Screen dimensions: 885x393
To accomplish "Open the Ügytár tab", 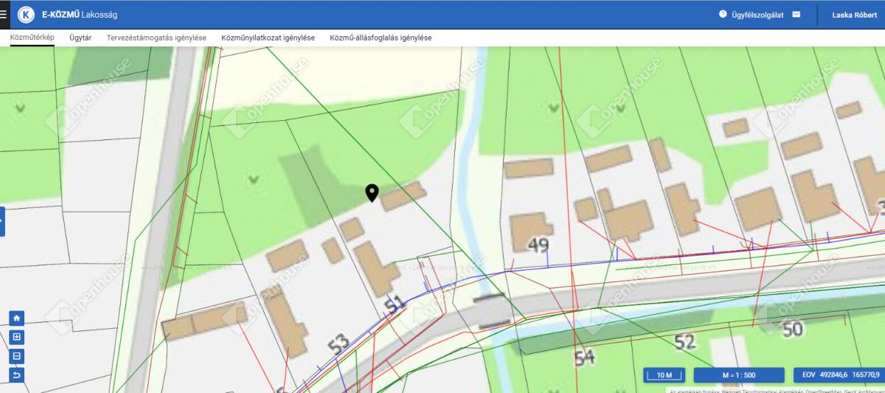I will (x=80, y=38).
